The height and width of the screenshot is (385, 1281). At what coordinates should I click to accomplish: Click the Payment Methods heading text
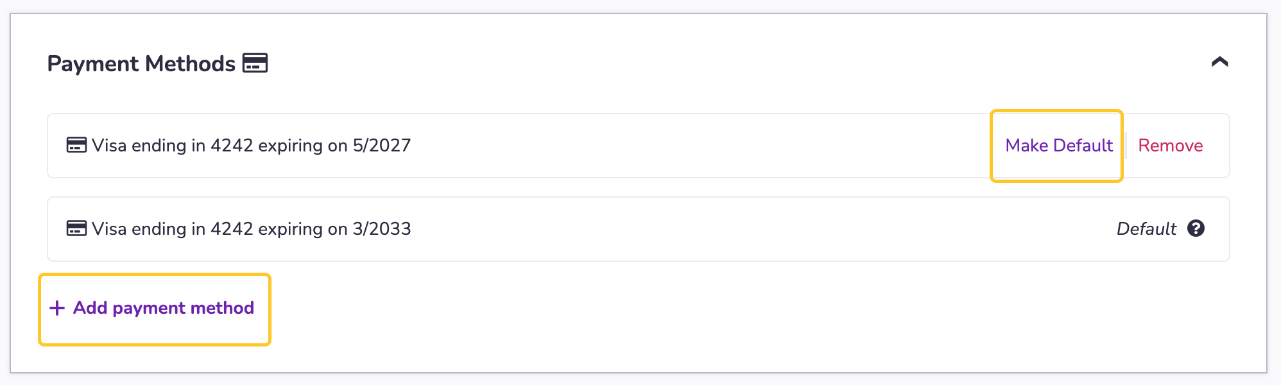[x=141, y=64]
